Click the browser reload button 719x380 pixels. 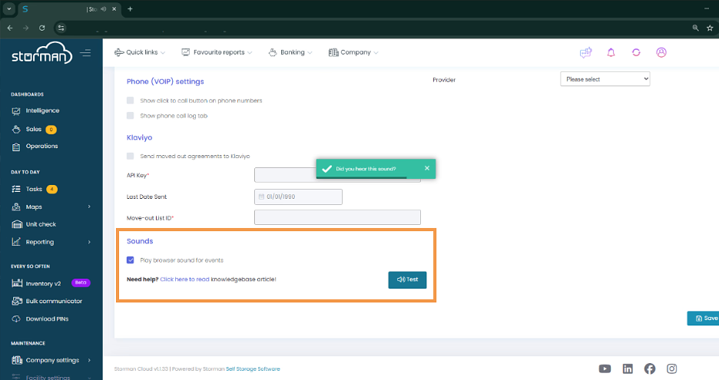point(41,28)
